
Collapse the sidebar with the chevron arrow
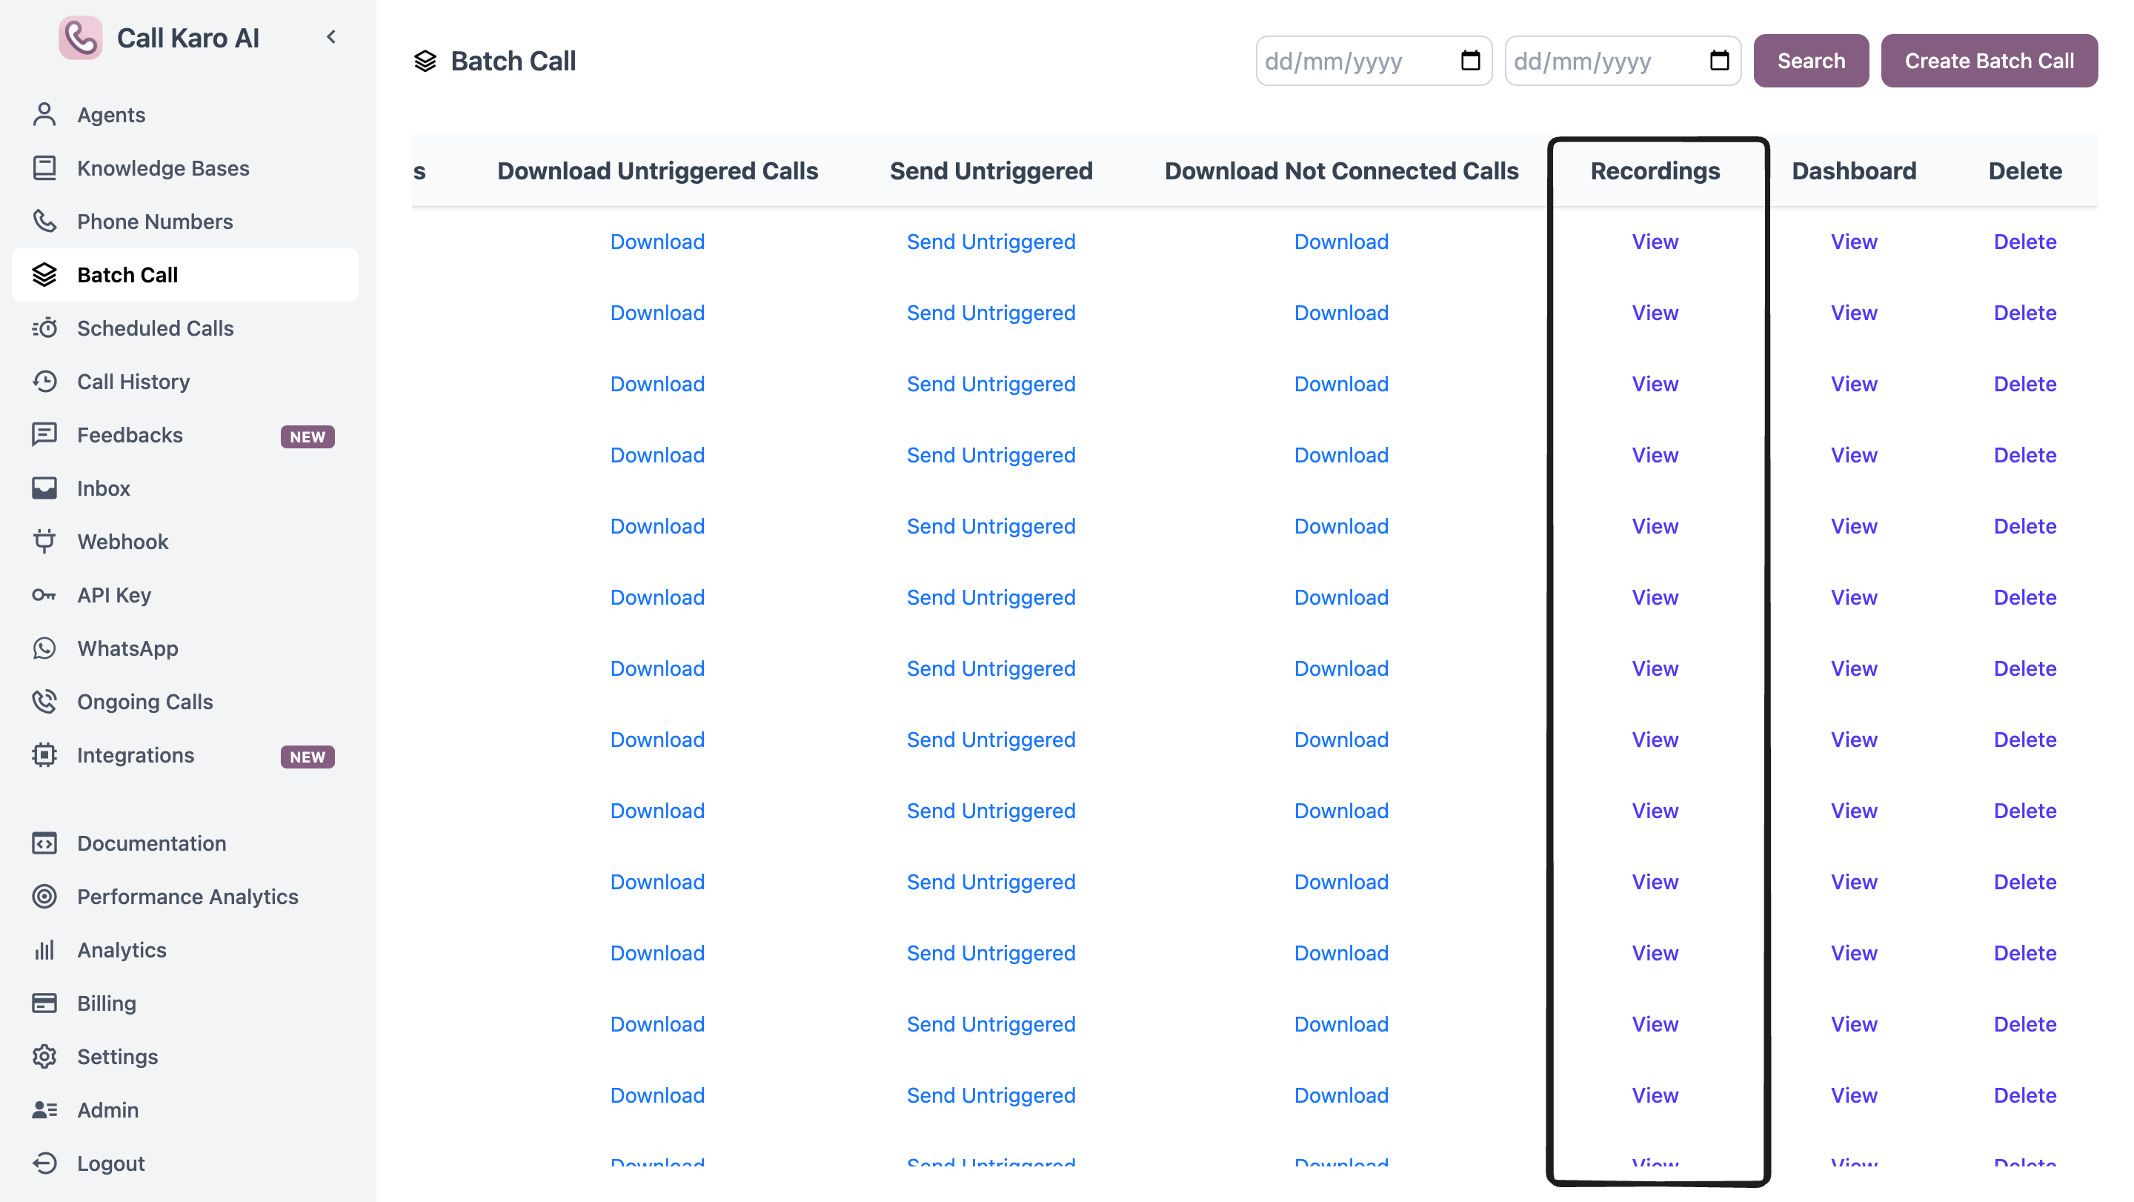tap(331, 36)
